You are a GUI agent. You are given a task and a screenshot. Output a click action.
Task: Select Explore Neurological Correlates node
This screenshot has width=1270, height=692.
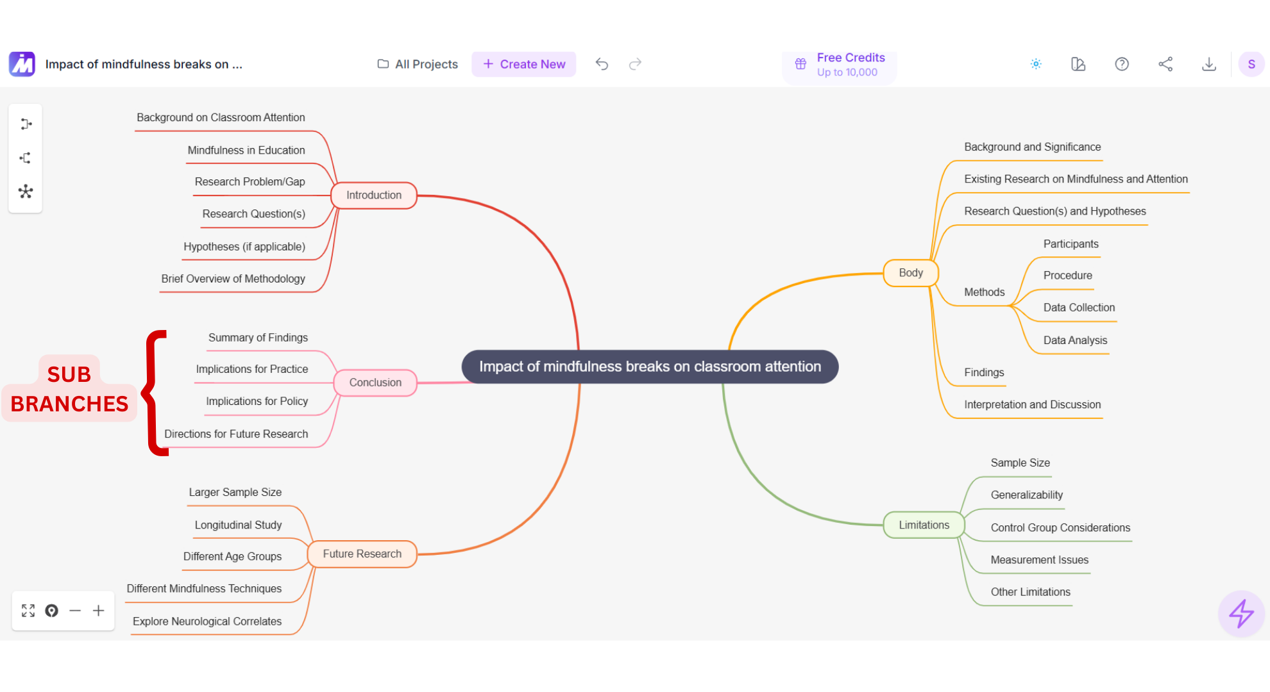click(x=207, y=622)
